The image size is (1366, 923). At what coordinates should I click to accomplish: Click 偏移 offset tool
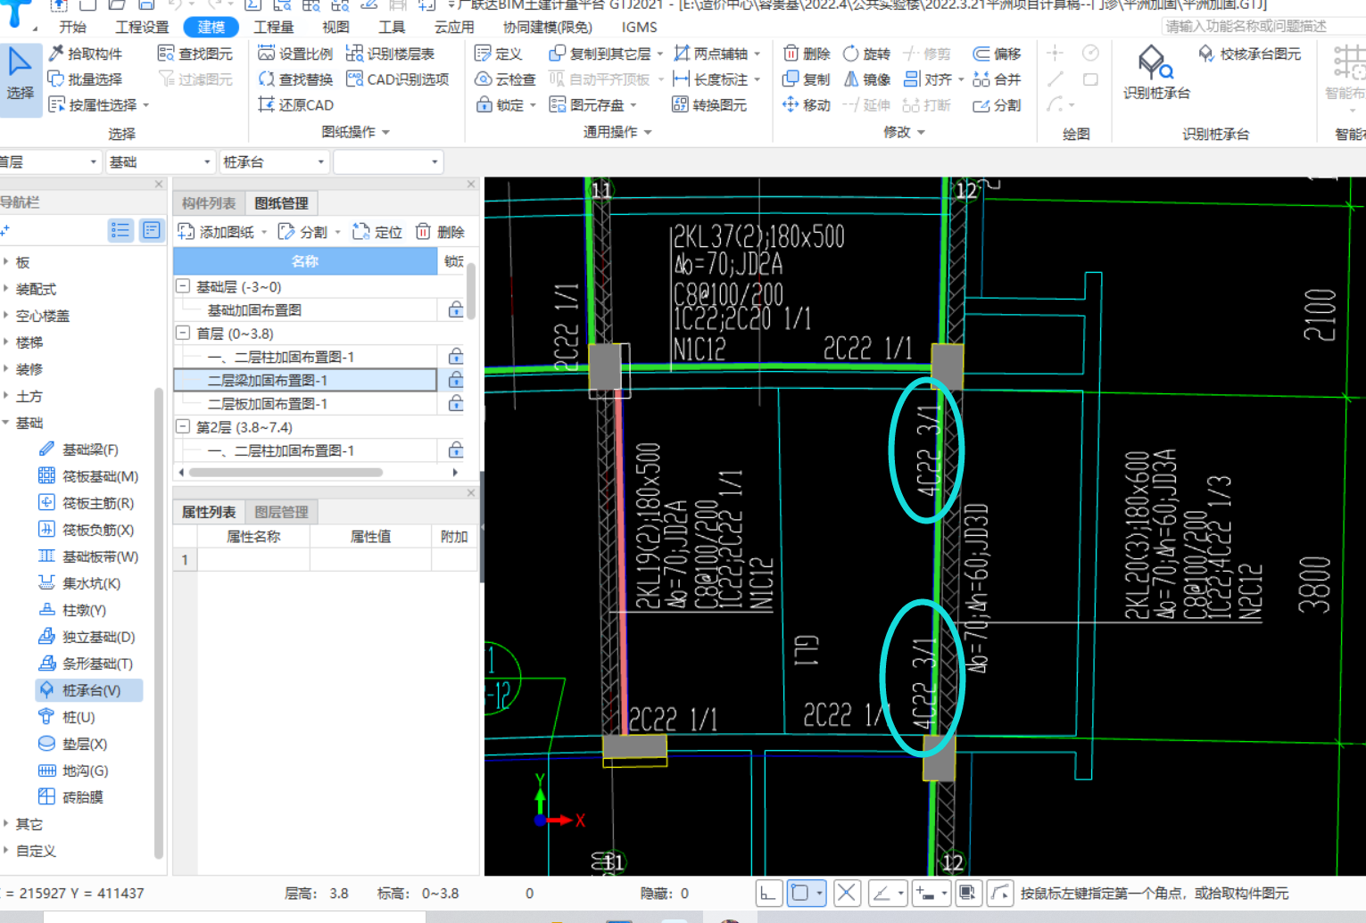[x=997, y=54]
